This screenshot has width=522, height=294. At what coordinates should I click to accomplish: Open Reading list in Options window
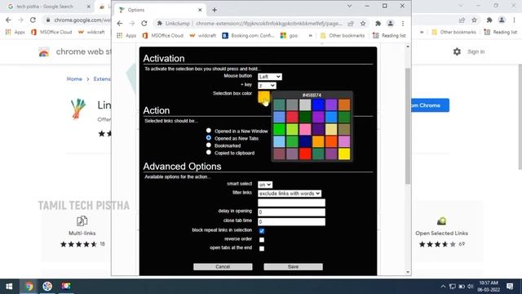click(389, 35)
